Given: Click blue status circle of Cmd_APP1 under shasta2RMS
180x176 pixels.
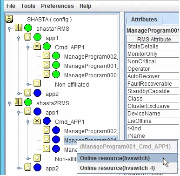Looking at the screenshot, I should click(47, 122).
